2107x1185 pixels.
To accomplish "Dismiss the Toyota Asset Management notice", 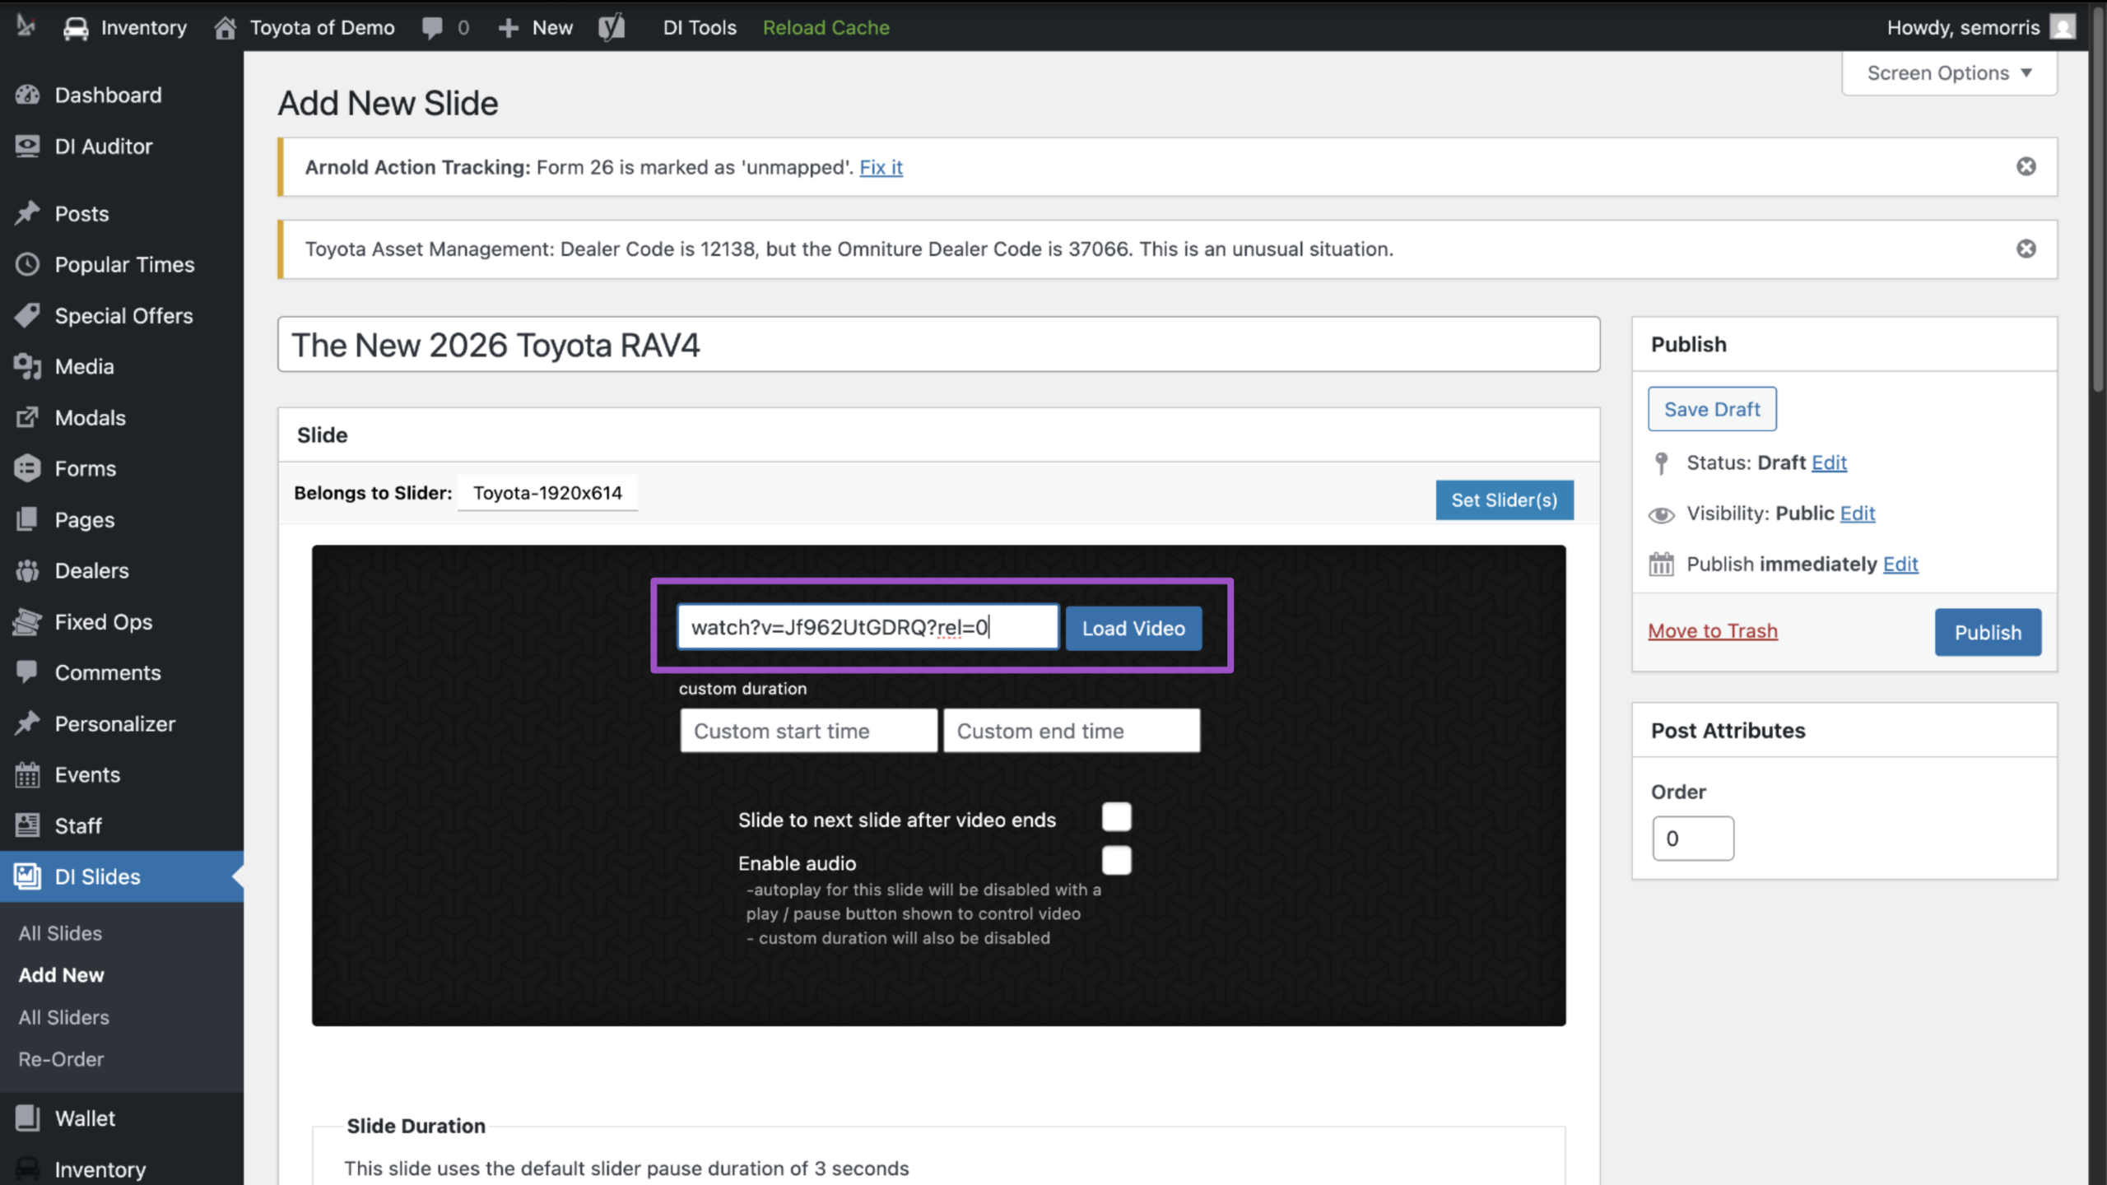I will [2026, 249].
